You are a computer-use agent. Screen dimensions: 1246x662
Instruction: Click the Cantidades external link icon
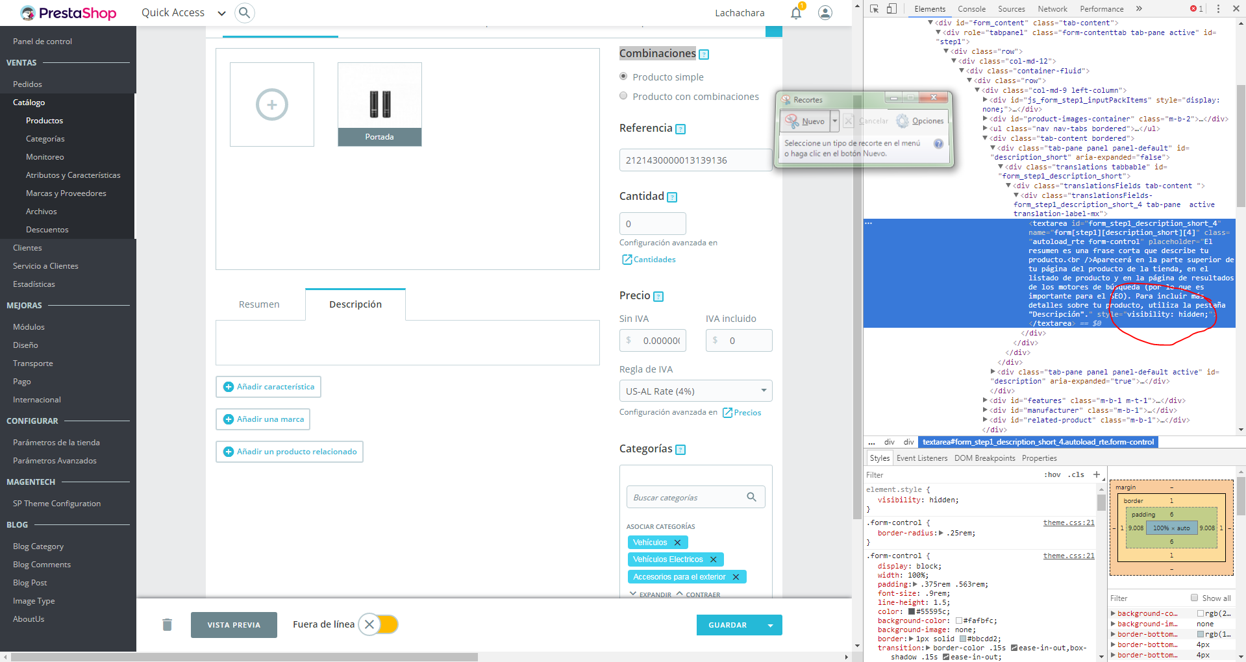(x=627, y=260)
